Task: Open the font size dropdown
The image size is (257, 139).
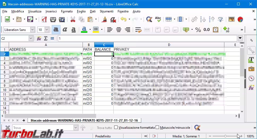Action: 47,30
